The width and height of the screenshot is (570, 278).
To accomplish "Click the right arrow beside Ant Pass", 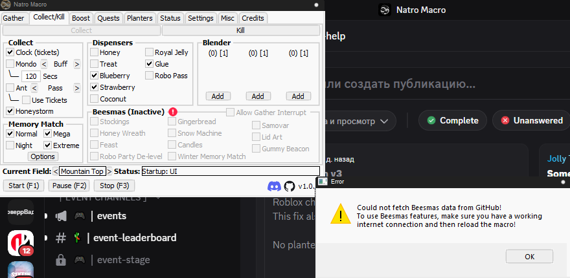I will point(76,88).
